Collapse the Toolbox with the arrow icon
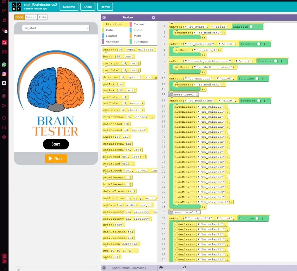Screen dimensions: 297x271 (x=104, y=17)
